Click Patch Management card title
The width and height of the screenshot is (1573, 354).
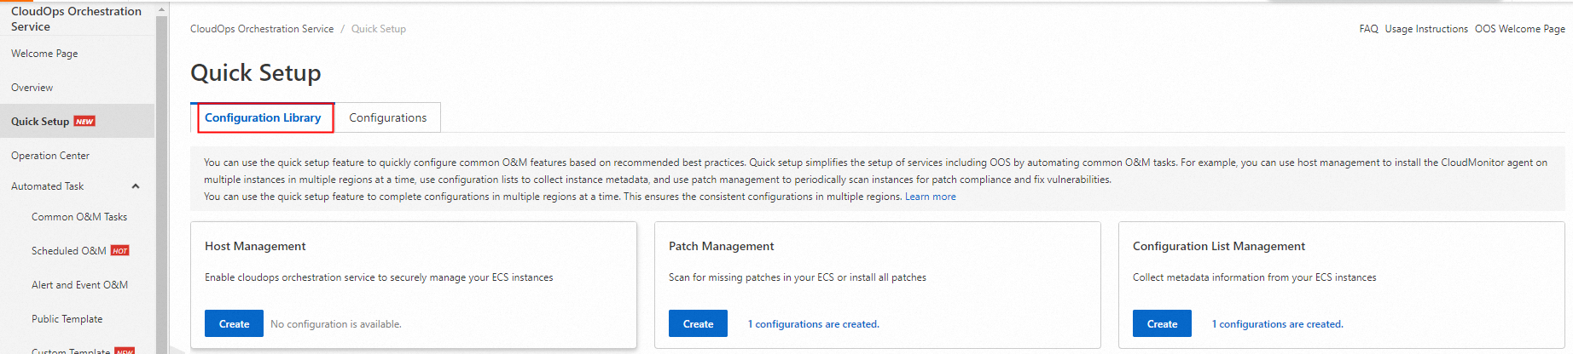click(721, 246)
